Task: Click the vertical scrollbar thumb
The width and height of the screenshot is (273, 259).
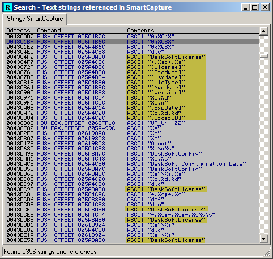Action: tap(264, 56)
